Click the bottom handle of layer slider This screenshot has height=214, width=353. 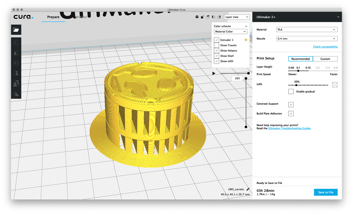246,127
